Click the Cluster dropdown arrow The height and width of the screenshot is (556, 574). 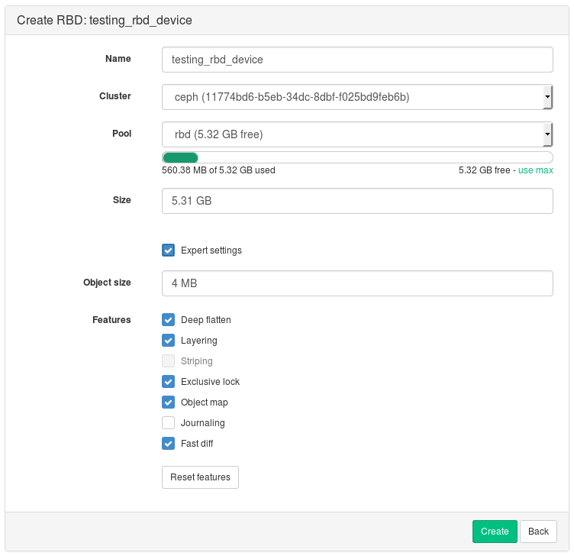(547, 97)
